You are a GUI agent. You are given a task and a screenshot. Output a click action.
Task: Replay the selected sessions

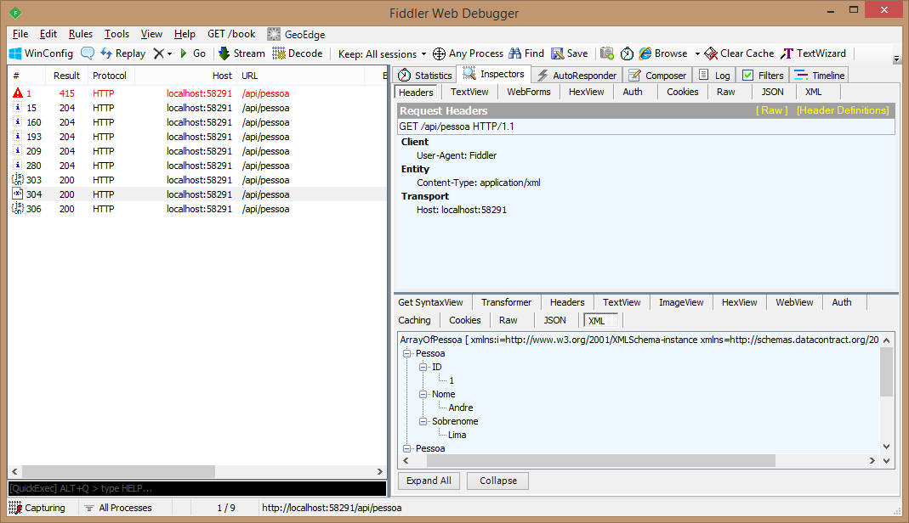pos(123,53)
